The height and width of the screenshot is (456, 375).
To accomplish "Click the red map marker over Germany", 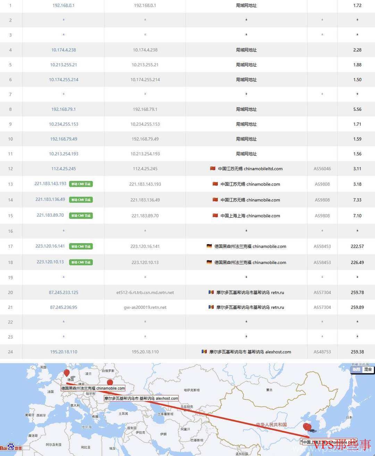I will pyautogui.click(x=67, y=374).
